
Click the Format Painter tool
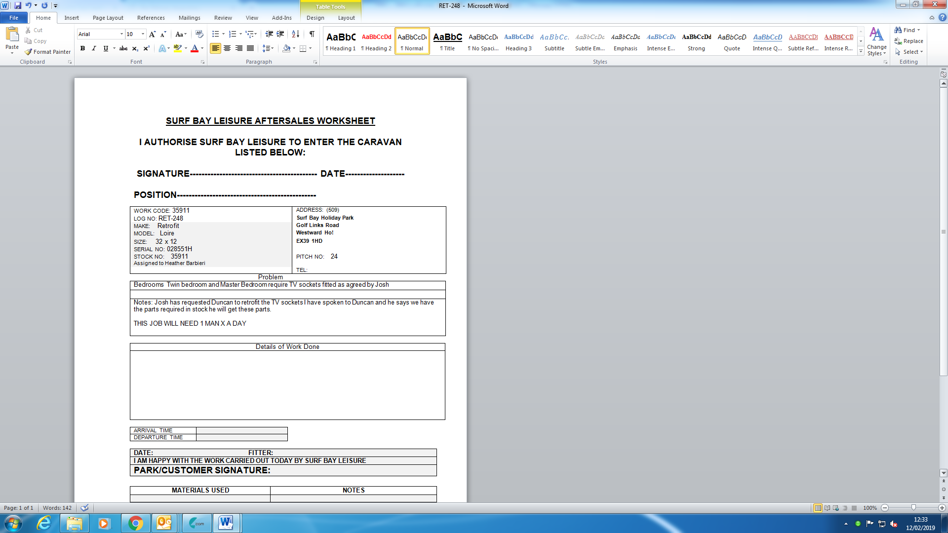(x=48, y=52)
